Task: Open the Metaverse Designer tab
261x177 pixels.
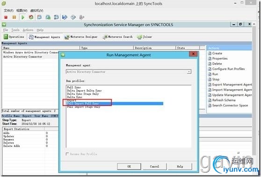Action: [81, 37]
